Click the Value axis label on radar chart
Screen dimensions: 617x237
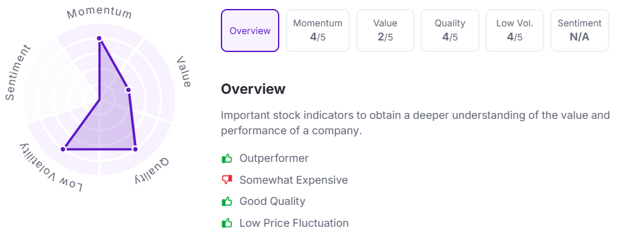click(x=184, y=72)
